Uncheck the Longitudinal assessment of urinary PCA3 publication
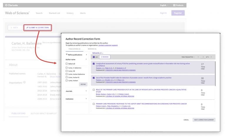This screenshot has width=226, height=138. pyautogui.click(x=94, y=64)
